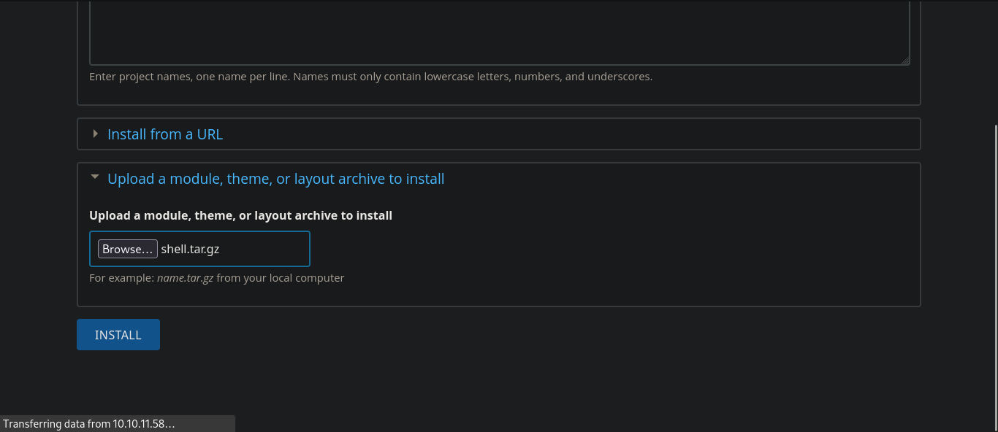
Task: Click the blue "Upload a module, theme, or layout archive" heading
Action: 275,179
